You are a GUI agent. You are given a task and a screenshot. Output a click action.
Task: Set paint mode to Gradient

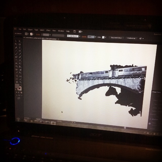coord(19,92)
